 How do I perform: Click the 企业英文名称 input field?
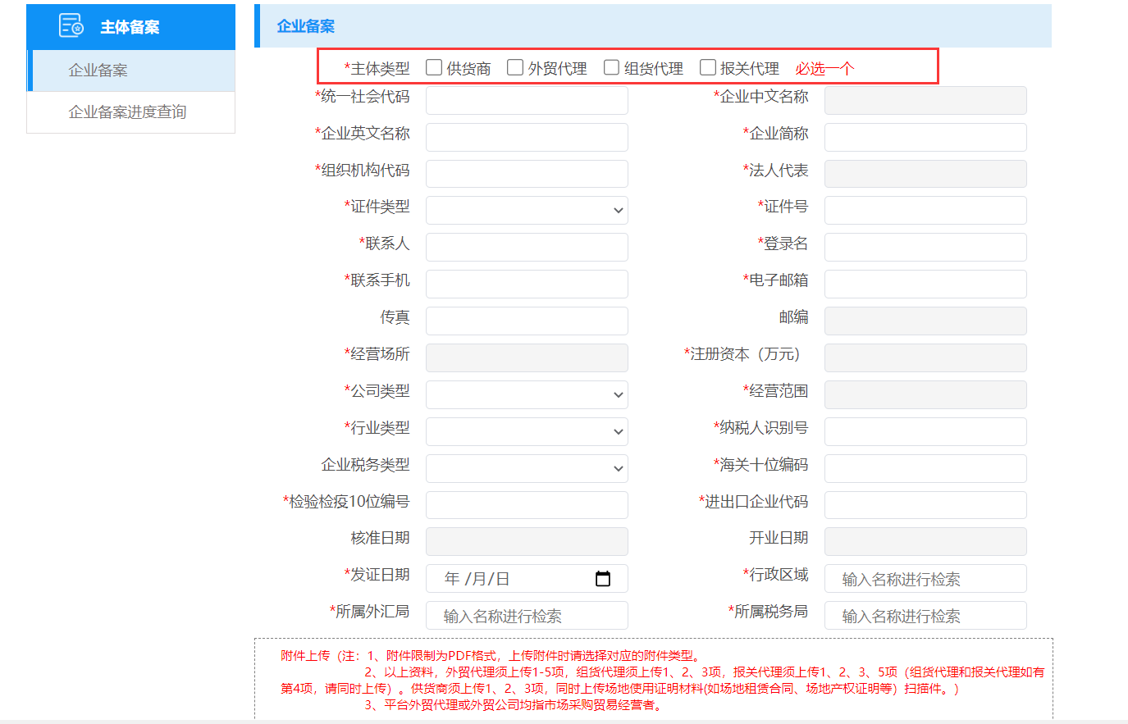pyautogui.click(x=526, y=137)
